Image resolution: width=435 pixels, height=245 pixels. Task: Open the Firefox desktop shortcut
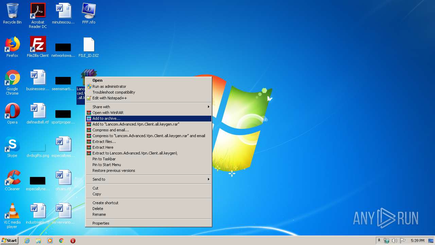click(x=12, y=47)
